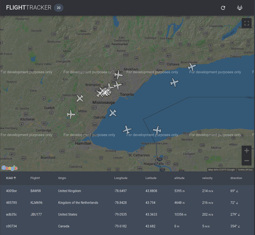Click Kingdom of the Netherlands origin cell
The width and height of the screenshot is (255, 235).
tap(78, 203)
